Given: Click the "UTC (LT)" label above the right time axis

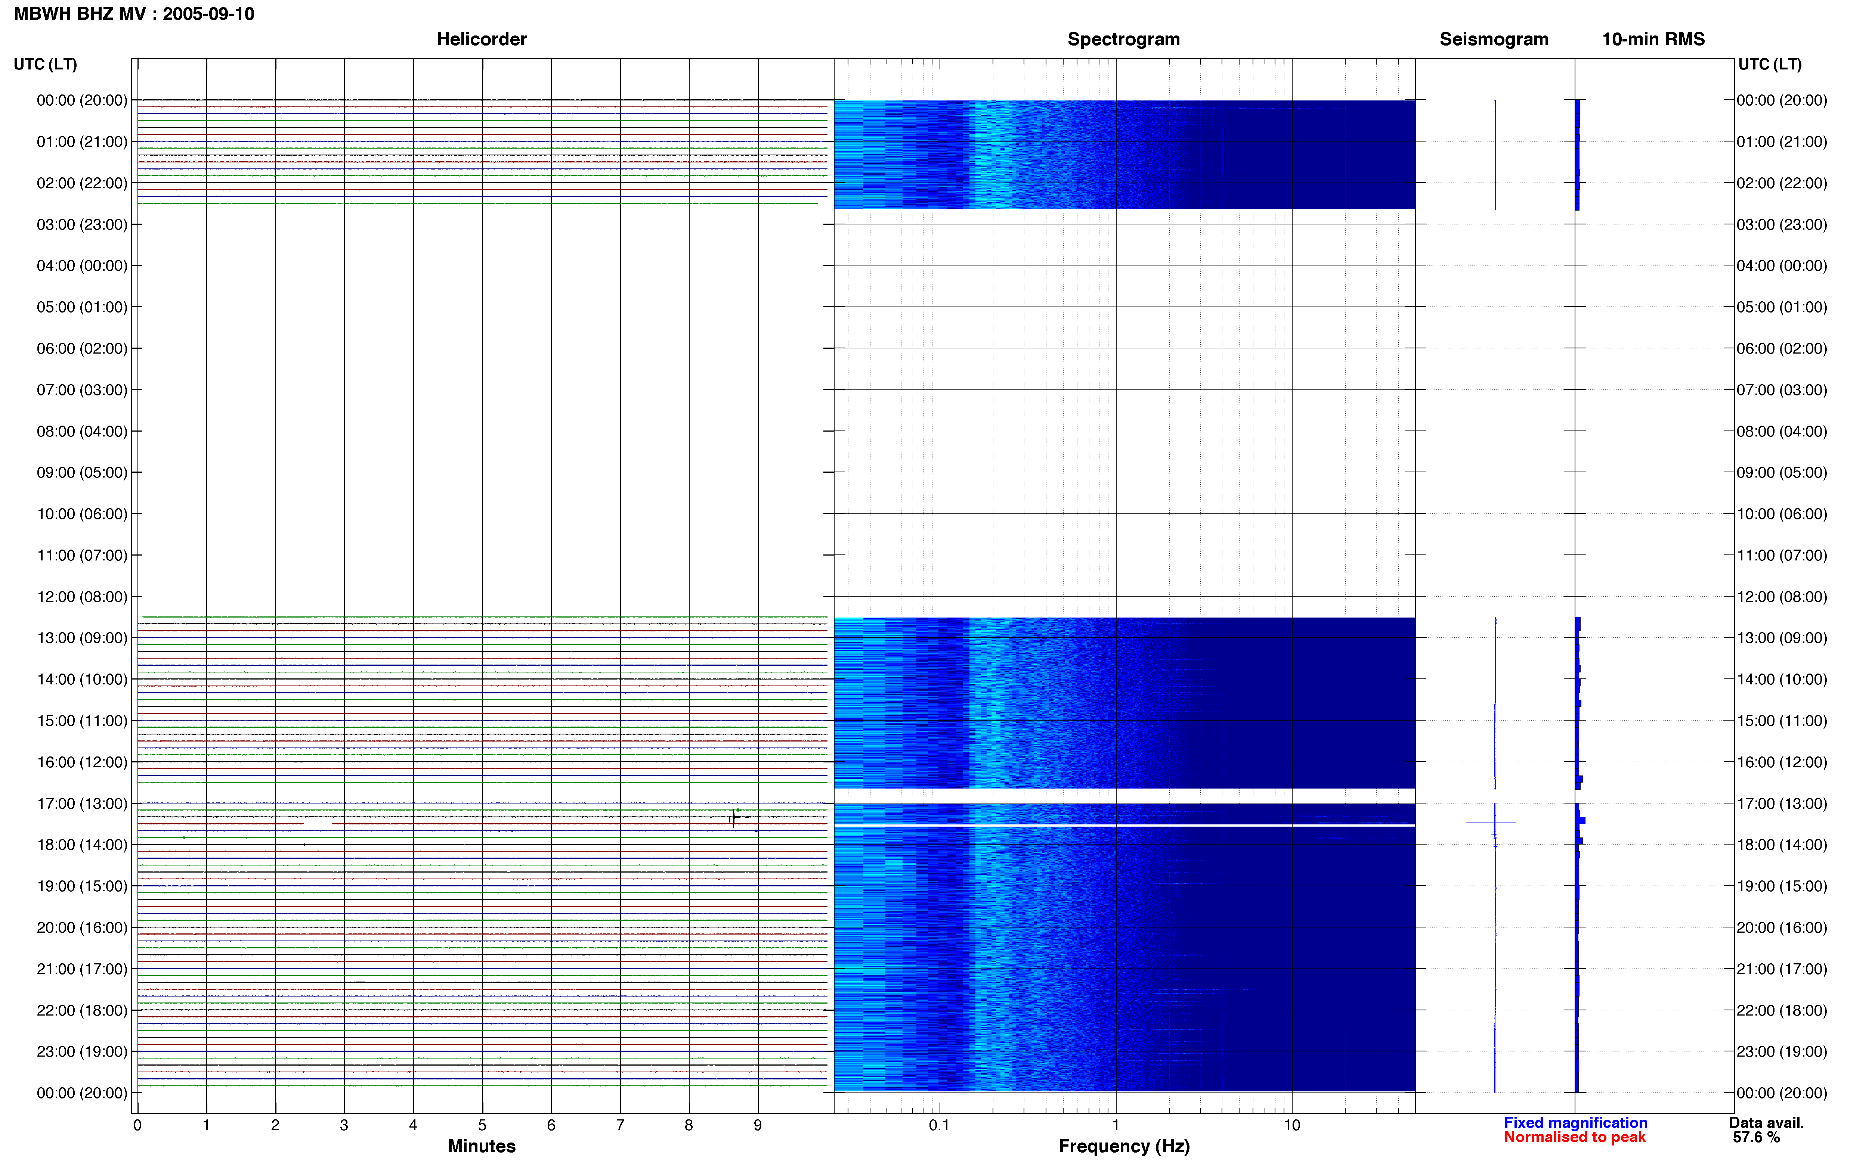Looking at the screenshot, I should point(1770,64).
